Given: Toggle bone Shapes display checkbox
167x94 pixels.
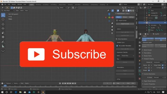Looking at the screenshot, I should pyautogui.click(x=149, y=70).
